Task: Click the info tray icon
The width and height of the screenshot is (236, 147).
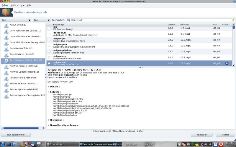Action: tap(179, 144)
